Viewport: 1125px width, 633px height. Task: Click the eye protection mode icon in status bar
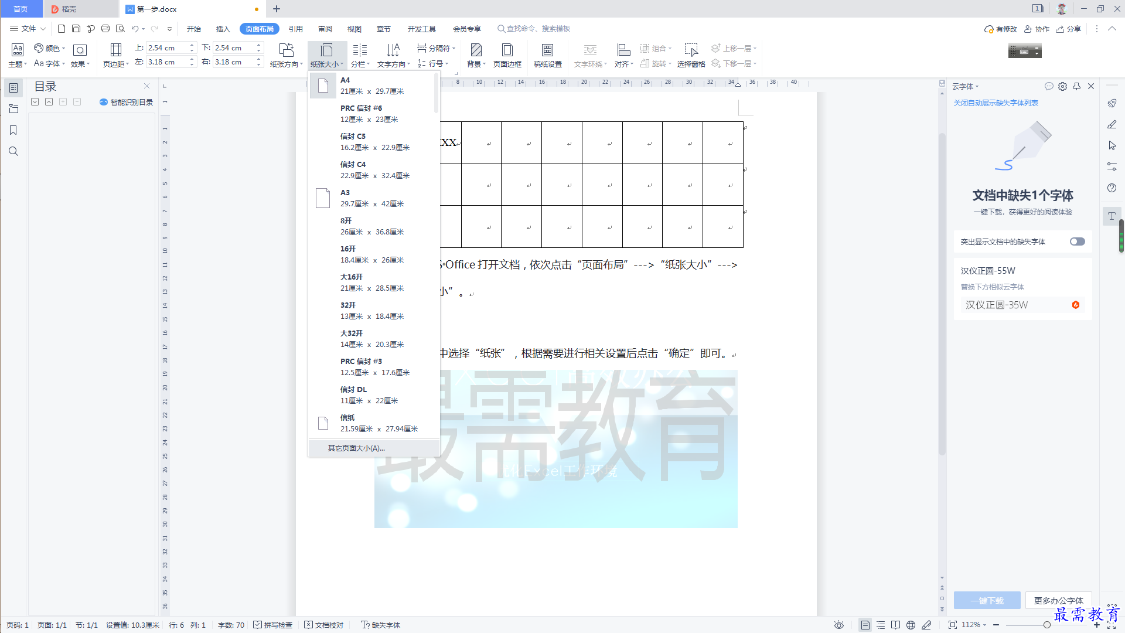pos(839,625)
